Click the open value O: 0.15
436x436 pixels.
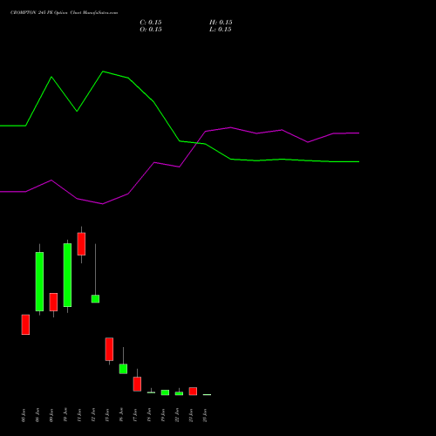(x=151, y=30)
